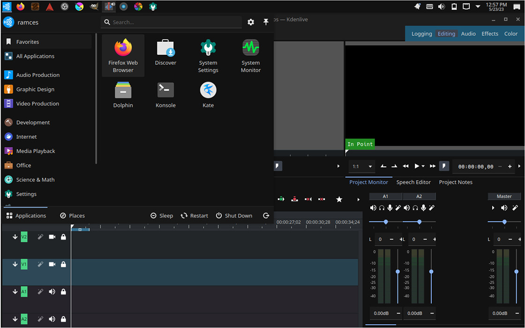Hide the V2 video track camera toggle
This screenshot has width=525, height=328.
pyautogui.click(x=52, y=237)
